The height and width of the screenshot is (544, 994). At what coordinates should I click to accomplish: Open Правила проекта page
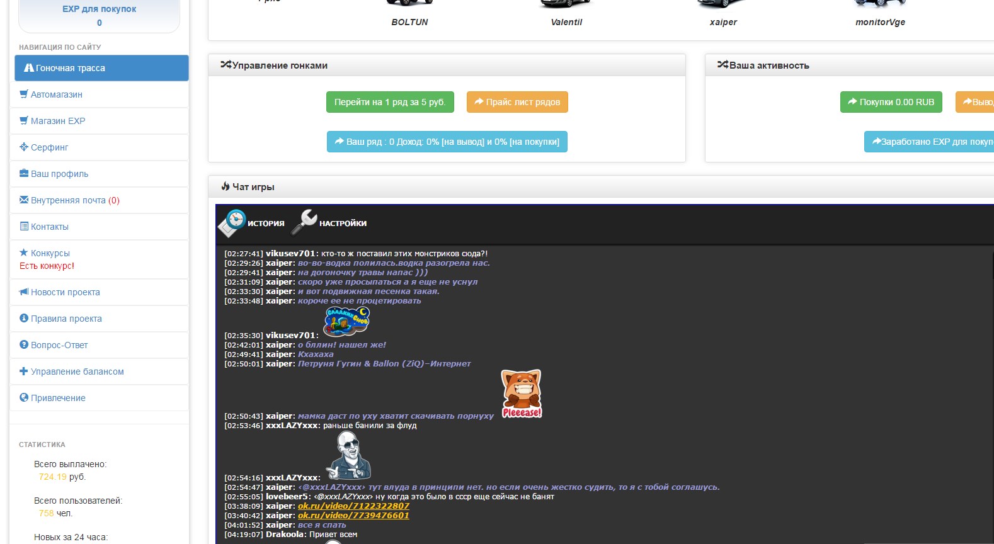coord(66,319)
